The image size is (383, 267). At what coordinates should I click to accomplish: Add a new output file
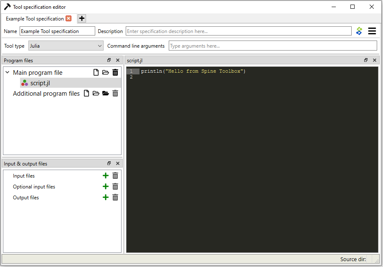[106, 197]
